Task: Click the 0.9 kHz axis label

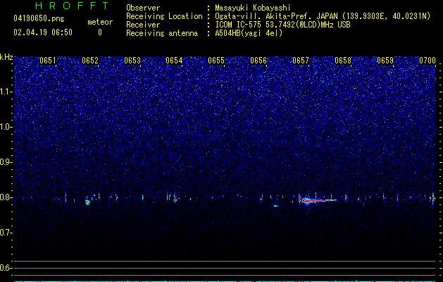Action: [6, 162]
